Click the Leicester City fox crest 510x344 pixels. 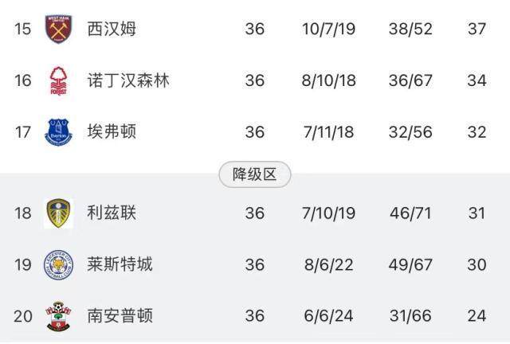pyautogui.click(x=58, y=264)
